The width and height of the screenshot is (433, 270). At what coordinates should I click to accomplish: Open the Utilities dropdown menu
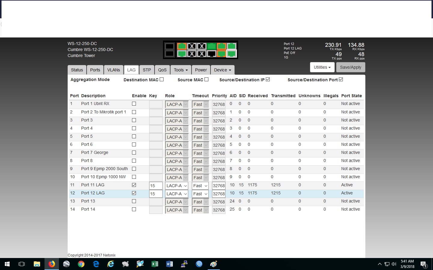[x=322, y=67]
